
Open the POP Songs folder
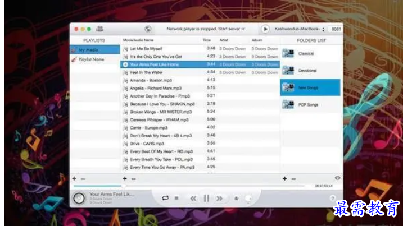[x=310, y=105]
